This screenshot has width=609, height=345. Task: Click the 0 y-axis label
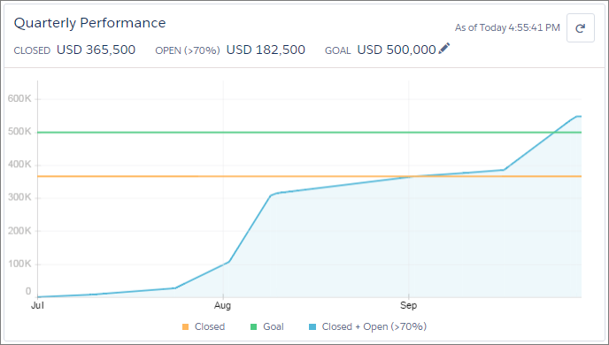pyautogui.click(x=28, y=291)
